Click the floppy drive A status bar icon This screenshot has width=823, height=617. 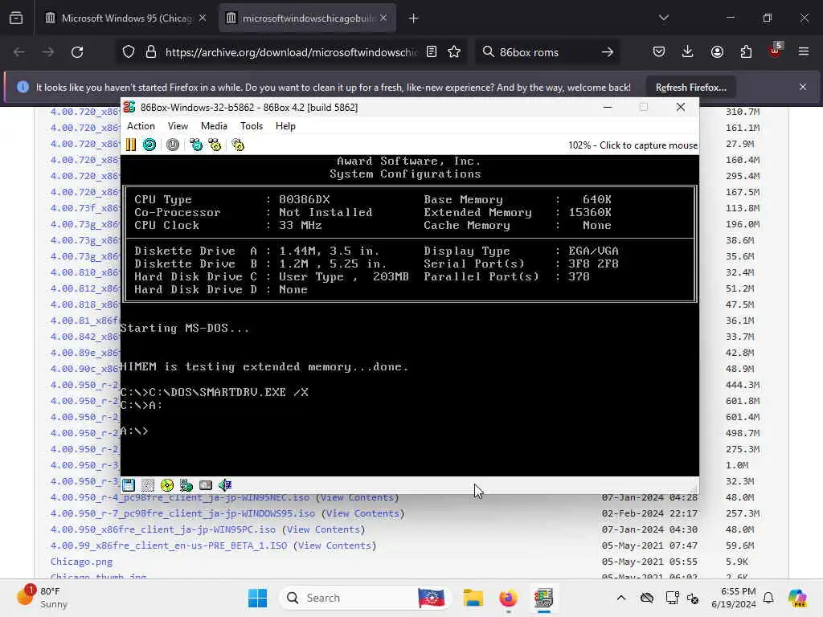129,485
